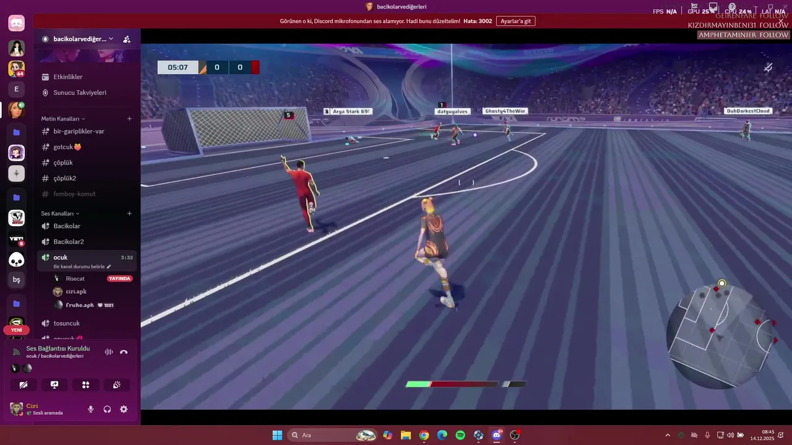The image size is (792, 445).
Task: Click user ciri.apk in voice channel
Action: click(x=76, y=292)
